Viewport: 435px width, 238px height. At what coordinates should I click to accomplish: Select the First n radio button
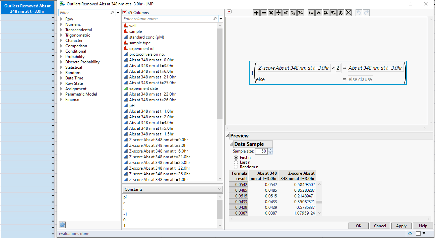point(236,158)
